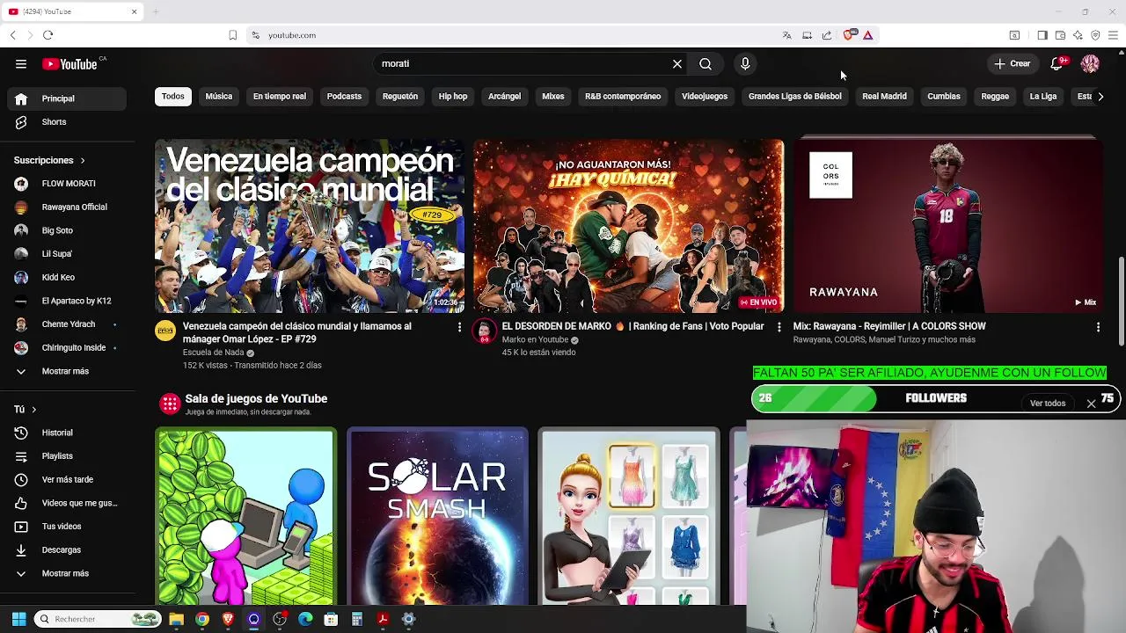Open Playlists in the sidebar
The width and height of the screenshot is (1126, 633).
click(67, 456)
